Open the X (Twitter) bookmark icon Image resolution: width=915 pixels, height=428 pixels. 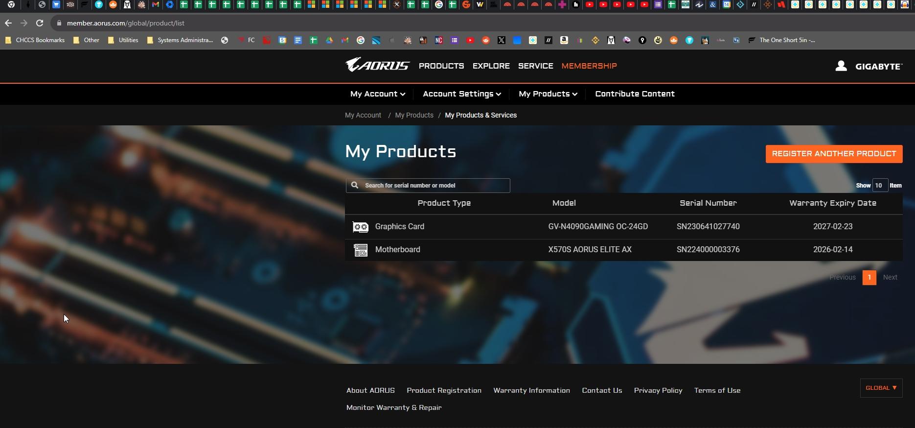pyautogui.click(x=502, y=40)
